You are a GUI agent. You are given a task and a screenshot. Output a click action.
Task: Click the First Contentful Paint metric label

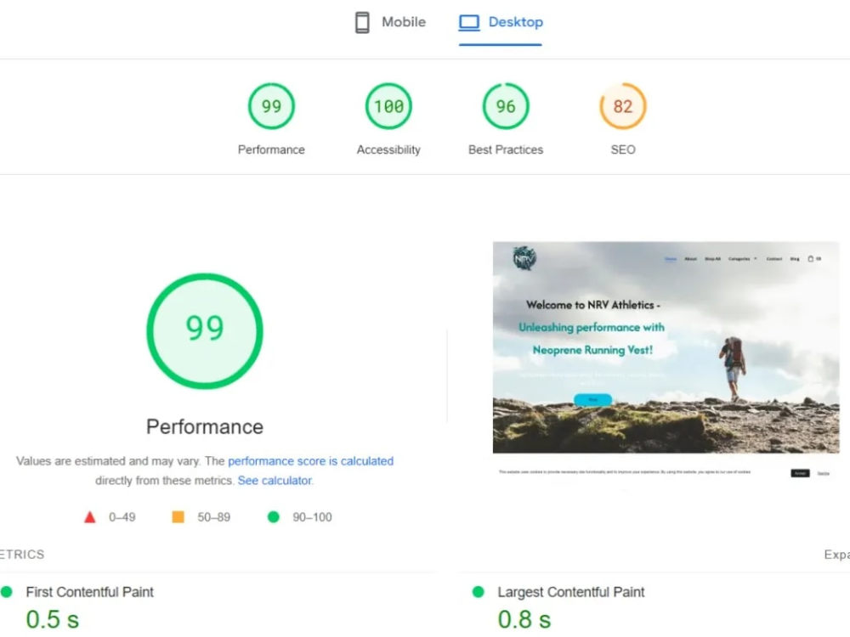pyautogui.click(x=89, y=592)
